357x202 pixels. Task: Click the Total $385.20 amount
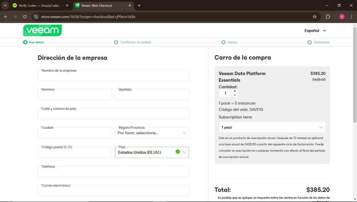318,190
